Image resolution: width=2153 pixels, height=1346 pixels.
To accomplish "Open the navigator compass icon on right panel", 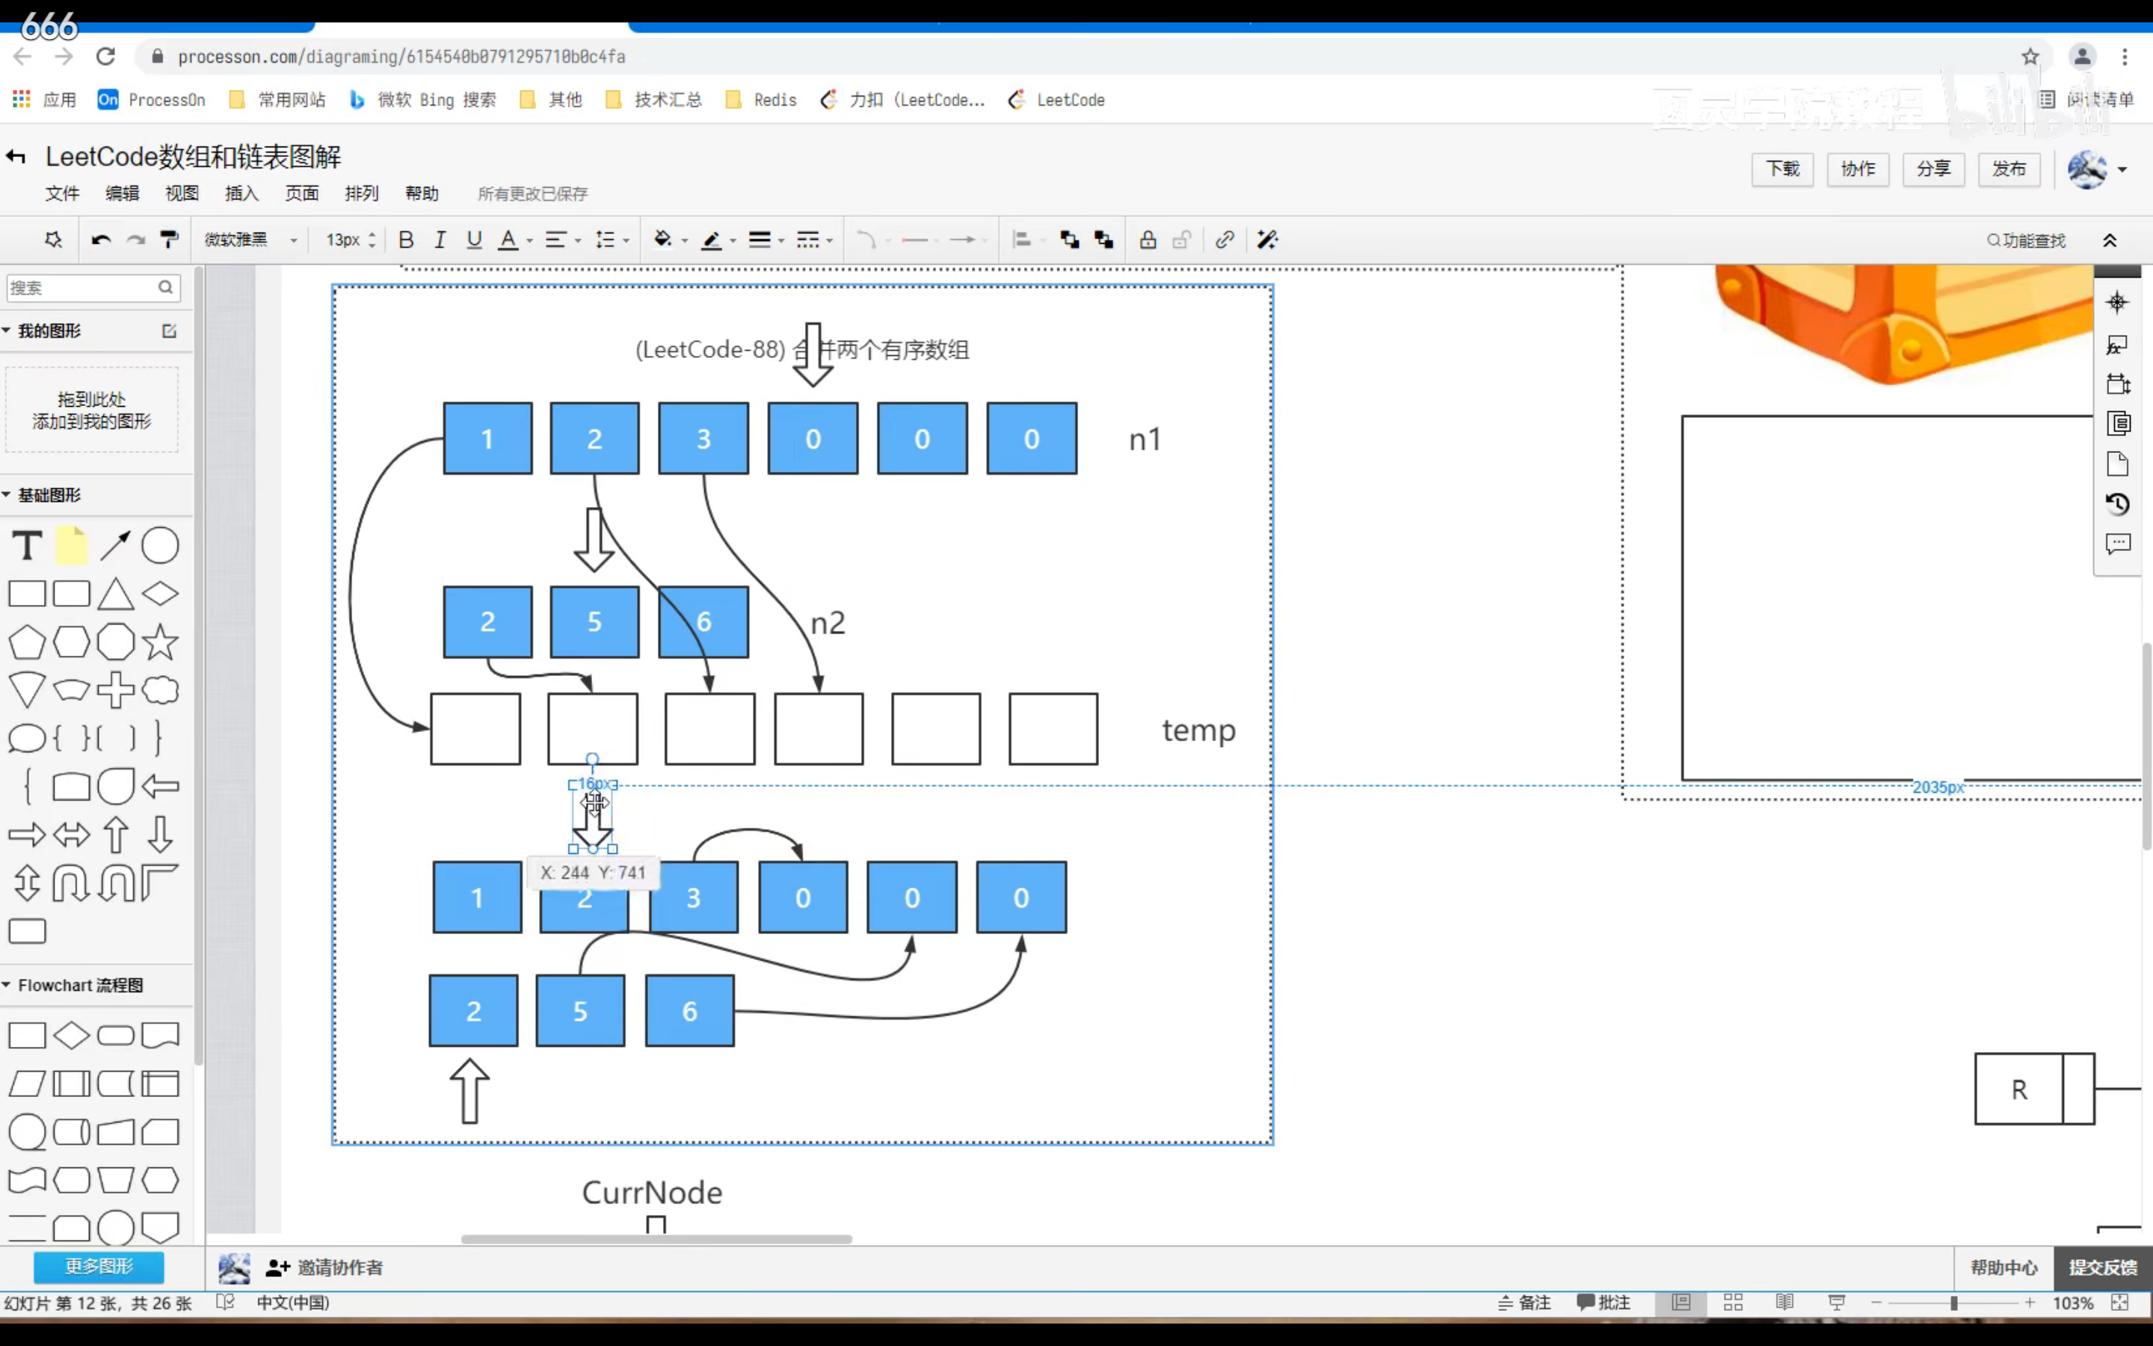I will coord(2117,303).
